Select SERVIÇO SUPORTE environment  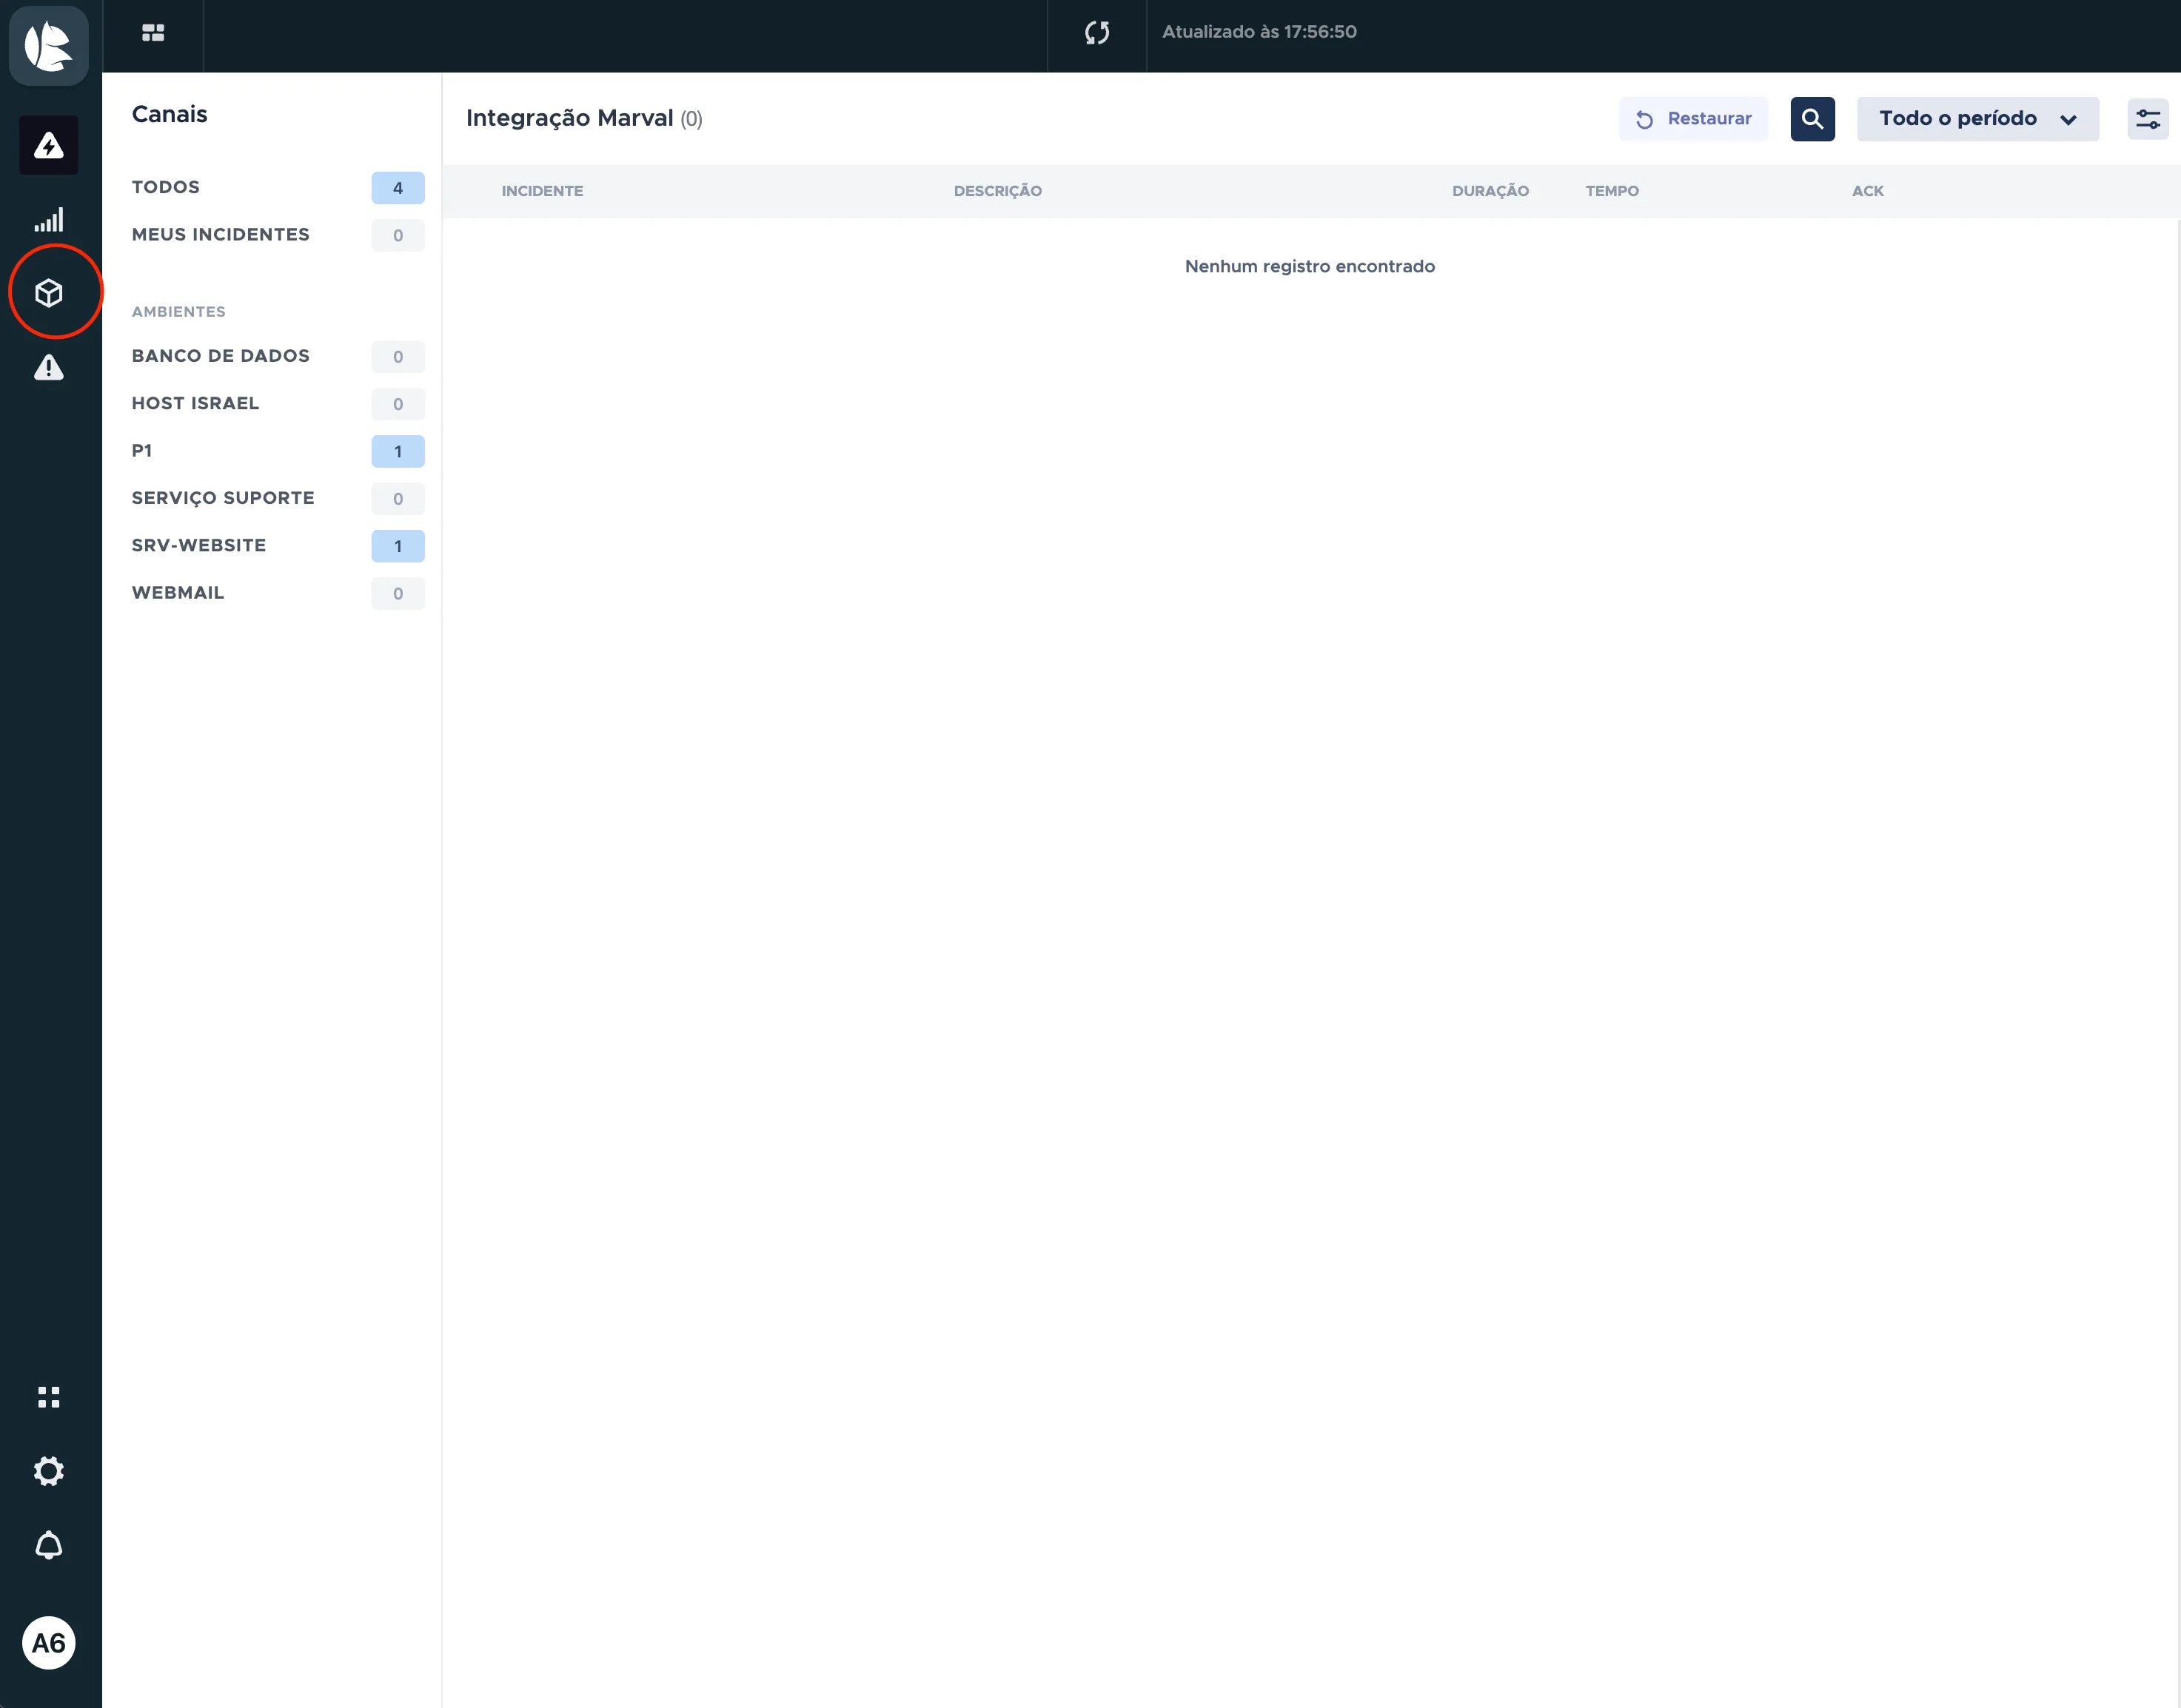point(278,498)
